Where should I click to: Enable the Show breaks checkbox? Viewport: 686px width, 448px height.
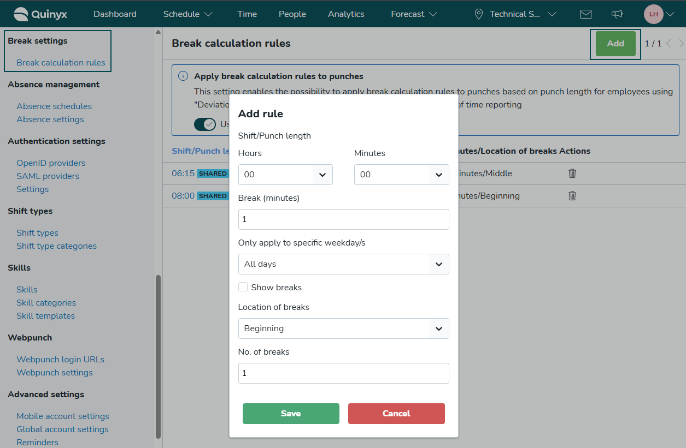coord(243,287)
